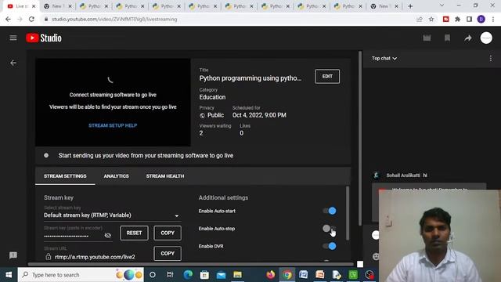Viewport: 501px width, 282px height.
Task: Select the first Live streaming browser tab
Action: point(21,6)
